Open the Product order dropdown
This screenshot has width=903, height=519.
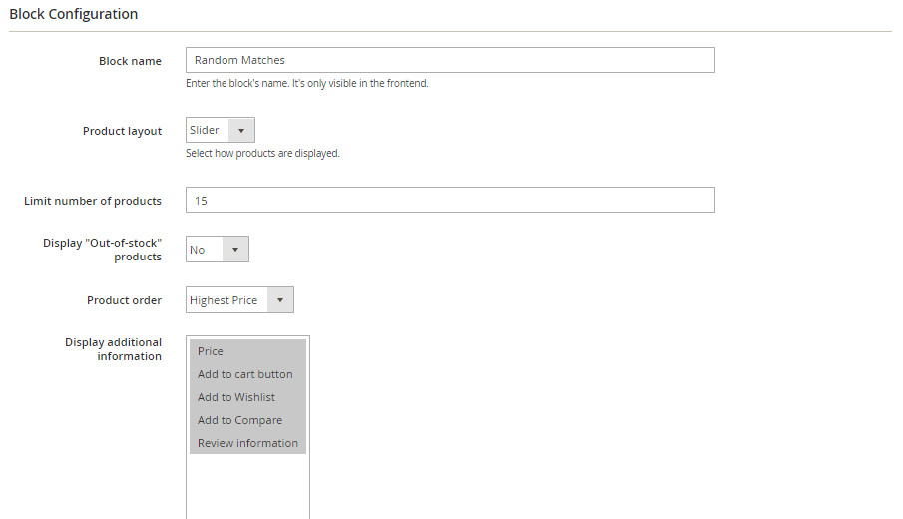click(x=239, y=300)
